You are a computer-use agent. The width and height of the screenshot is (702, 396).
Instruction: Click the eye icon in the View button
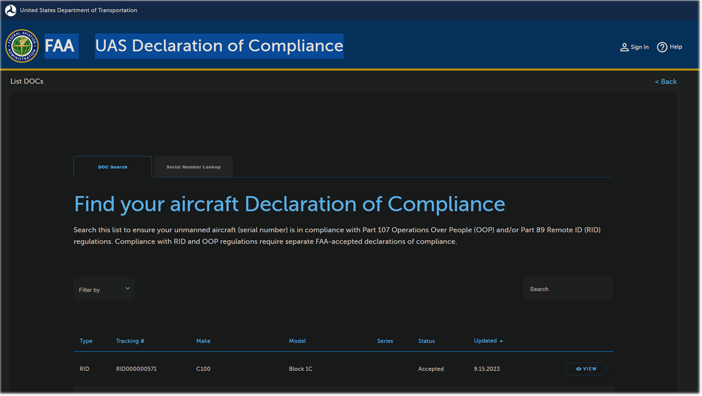(x=579, y=369)
